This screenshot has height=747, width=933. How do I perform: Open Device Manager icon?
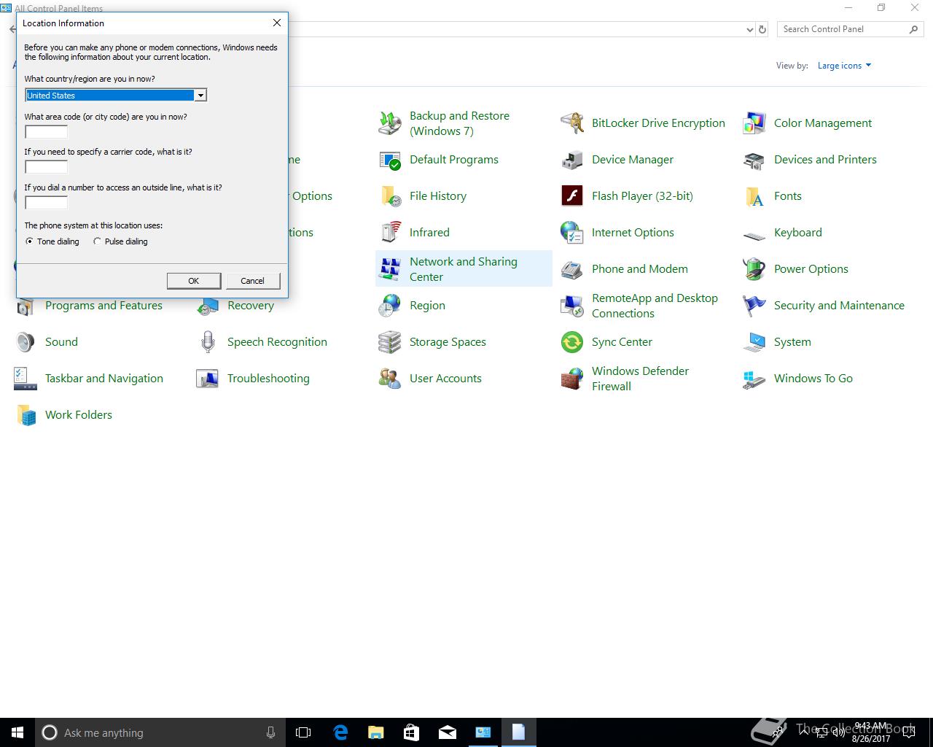[x=572, y=160]
